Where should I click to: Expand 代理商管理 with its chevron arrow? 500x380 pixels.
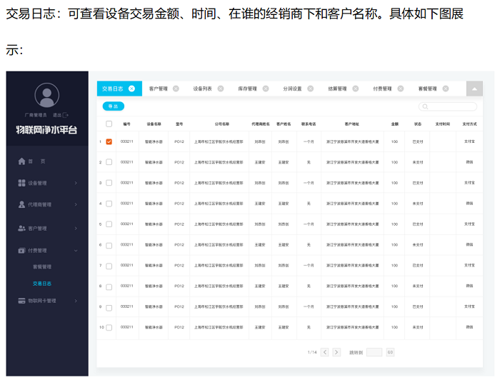[x=76, y=204]
